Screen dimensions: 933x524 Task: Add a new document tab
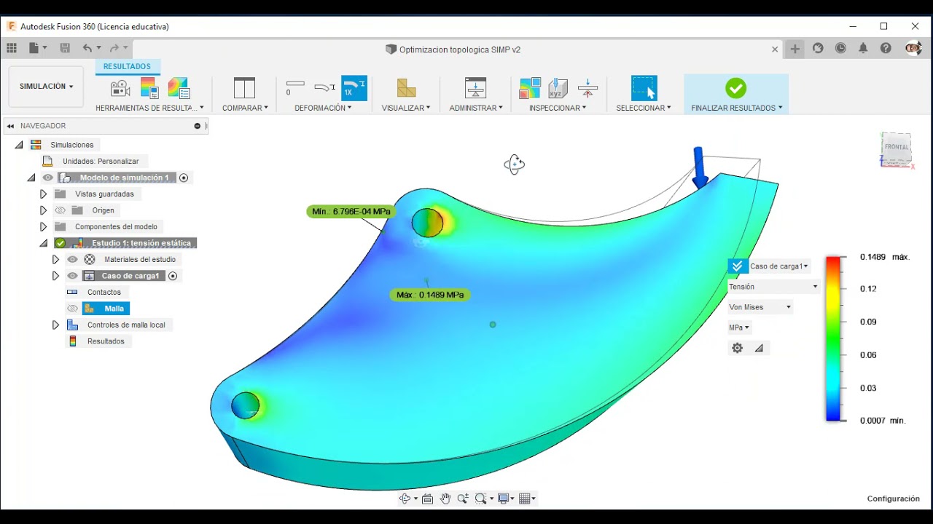pyautogui.click(x=795, y=49)
